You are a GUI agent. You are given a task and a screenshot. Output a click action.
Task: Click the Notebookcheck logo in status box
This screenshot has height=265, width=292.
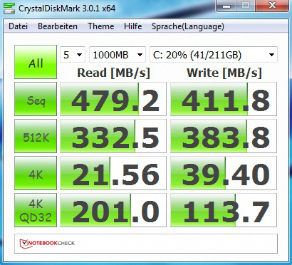47,244
